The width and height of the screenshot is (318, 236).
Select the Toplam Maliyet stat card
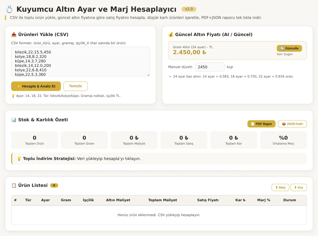tap(134, 140)
